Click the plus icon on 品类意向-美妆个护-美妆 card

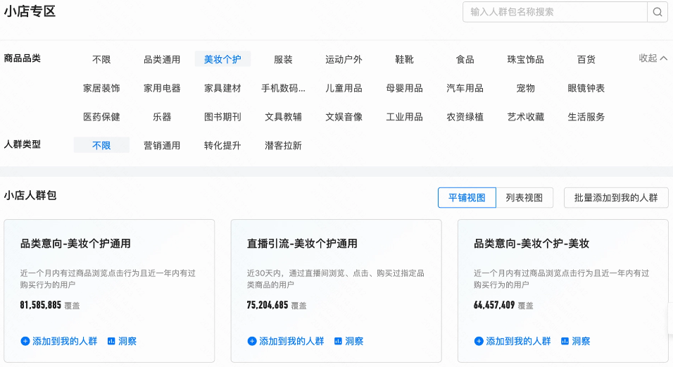coord(479,341)
